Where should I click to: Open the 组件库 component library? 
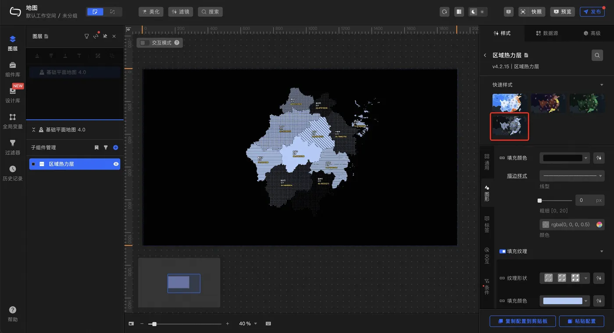[13, 70]
